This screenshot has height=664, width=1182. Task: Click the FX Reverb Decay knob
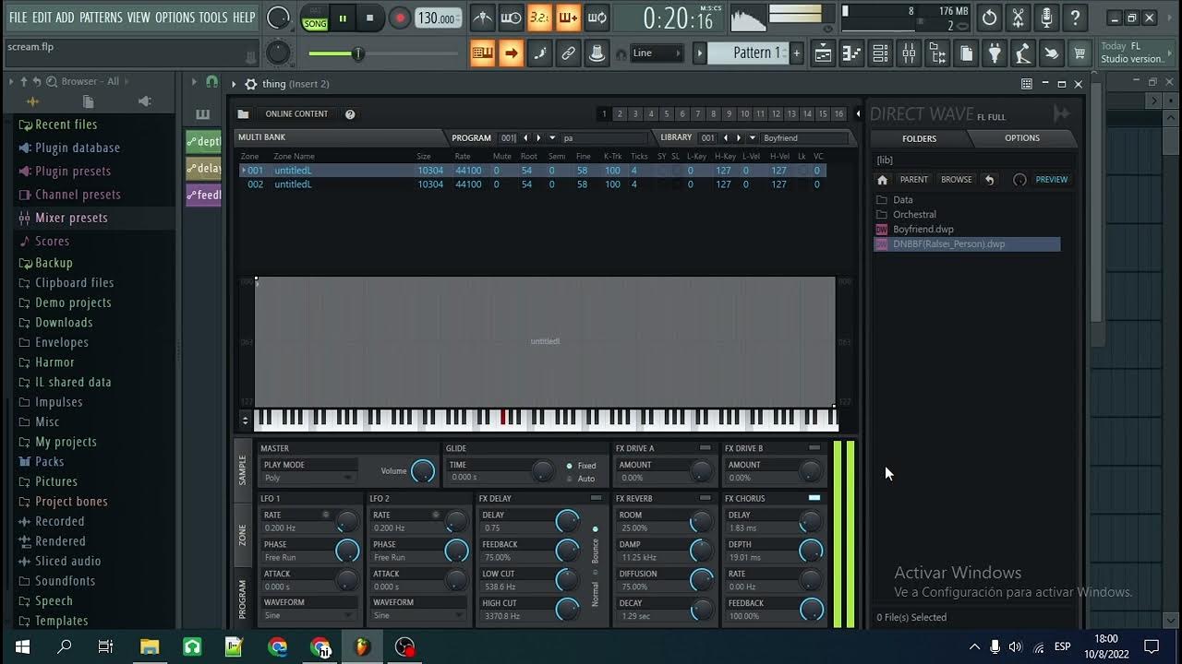(x=702, y=609)
